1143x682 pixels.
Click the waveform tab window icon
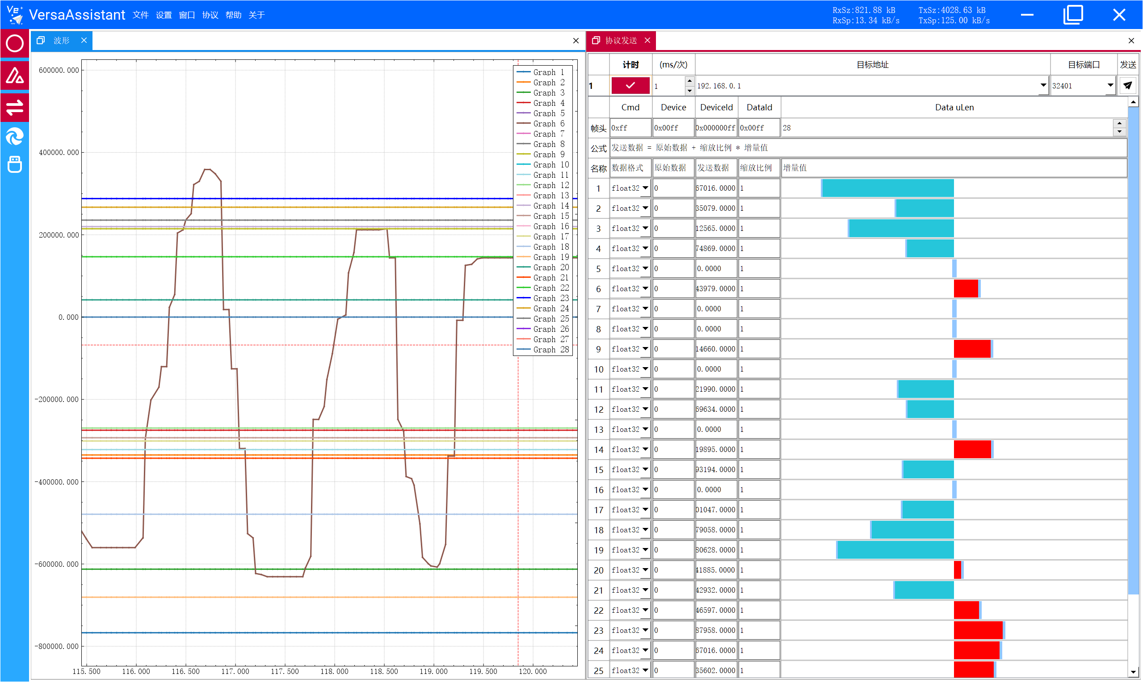pos(41,41)
